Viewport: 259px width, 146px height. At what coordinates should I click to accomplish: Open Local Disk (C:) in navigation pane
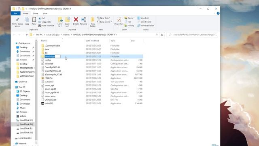(26, 120)
